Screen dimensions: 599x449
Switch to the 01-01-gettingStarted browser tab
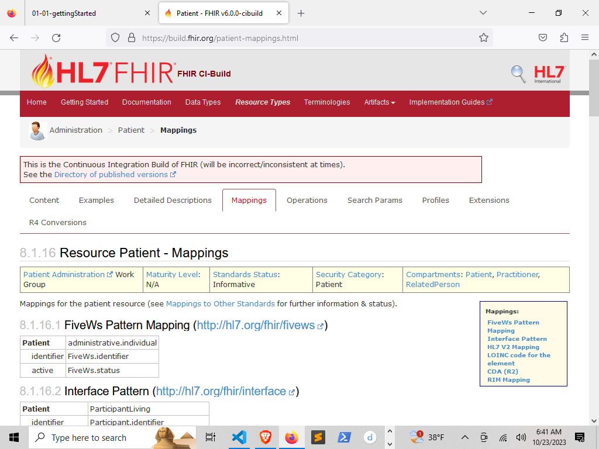91,13
